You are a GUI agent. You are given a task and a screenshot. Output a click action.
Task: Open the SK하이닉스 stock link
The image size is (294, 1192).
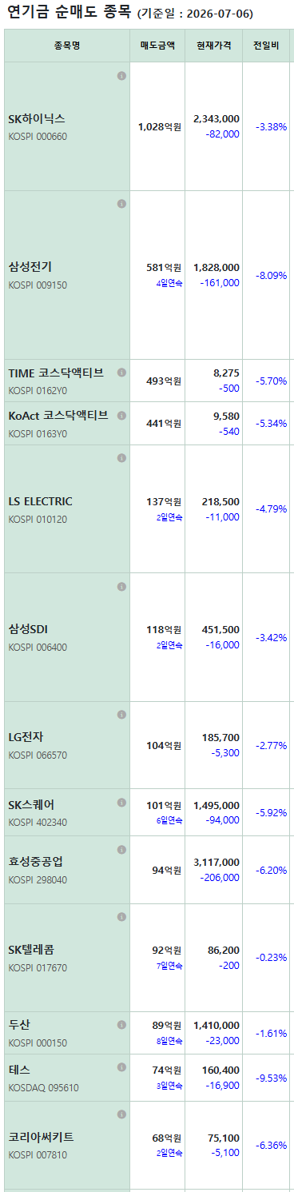[37, 118]
